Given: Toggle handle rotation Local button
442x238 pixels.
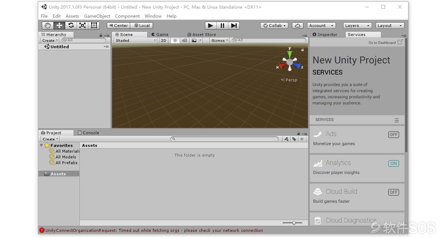Looking at the screenshot, I should (x=141, y=26).
